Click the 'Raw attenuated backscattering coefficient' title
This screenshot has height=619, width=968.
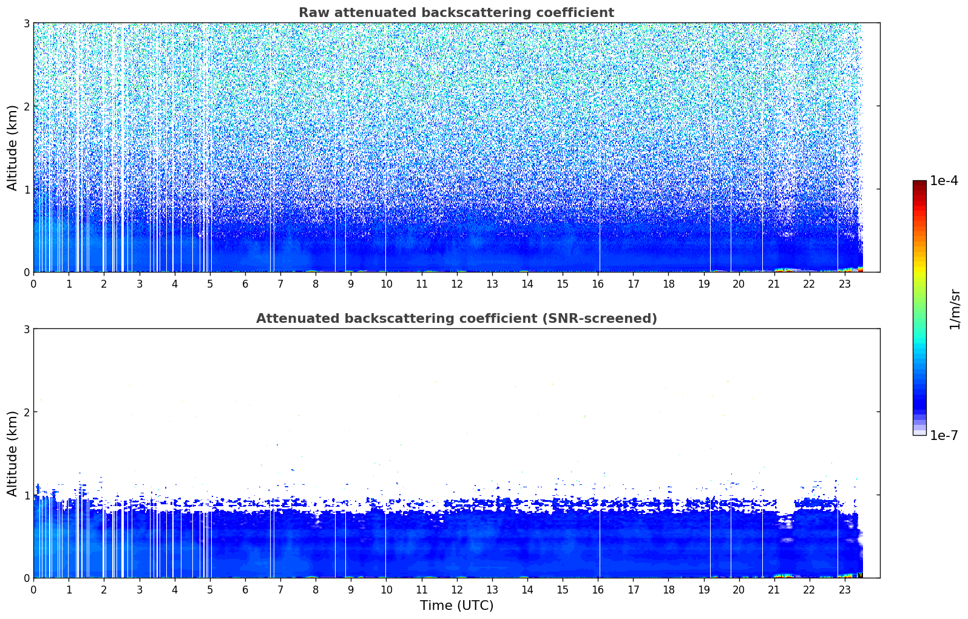(x=456, y=13)
